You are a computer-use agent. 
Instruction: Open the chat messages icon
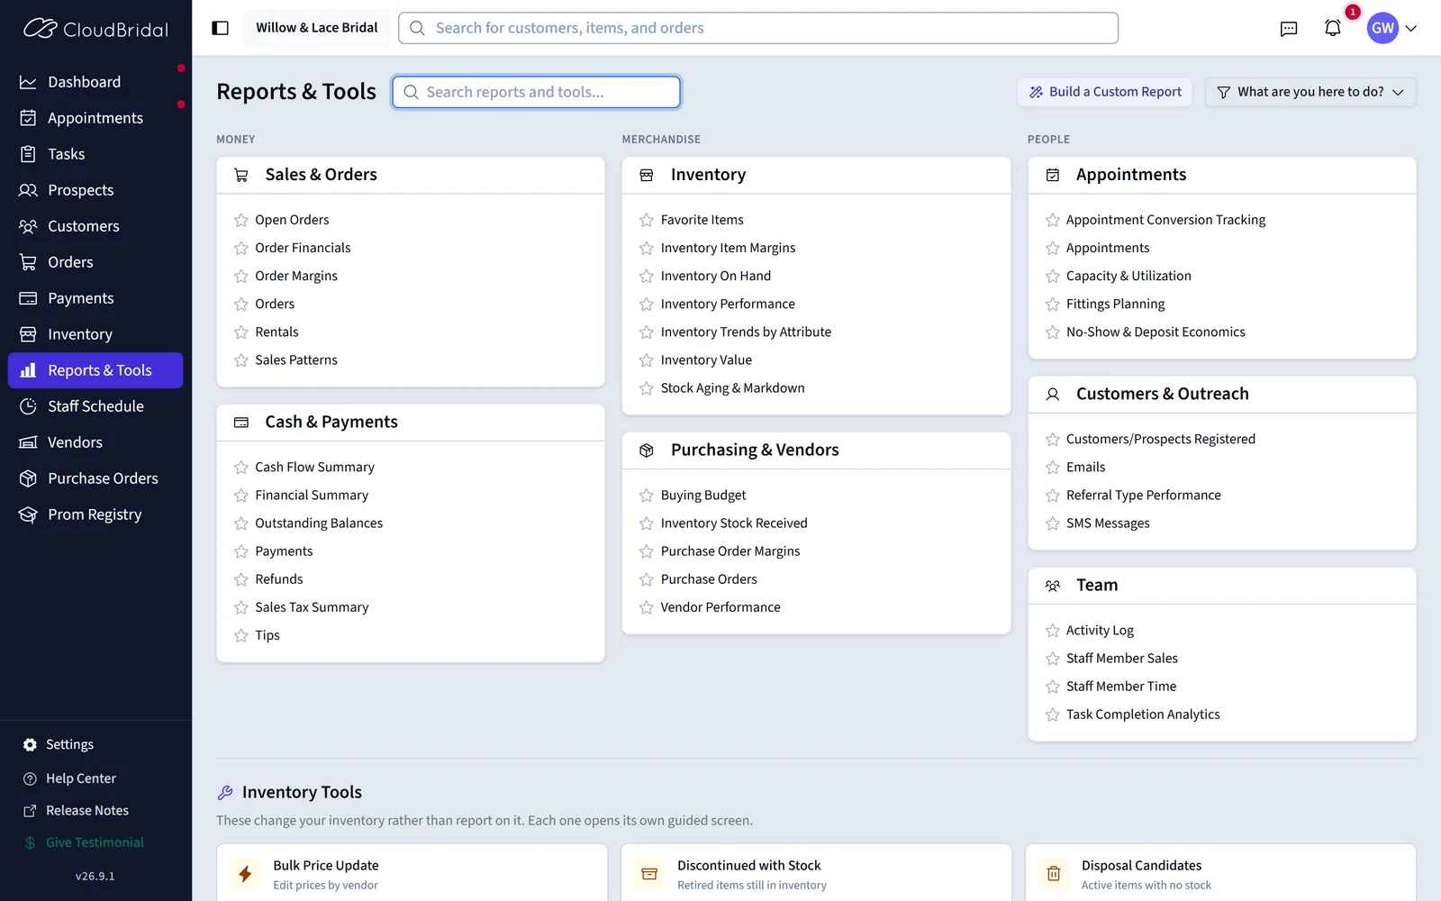coord(1289,28)
